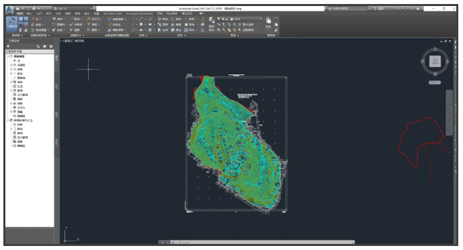Switch to the Insert ribbon tab
This screenshot has width=463, height=250.
30,13
